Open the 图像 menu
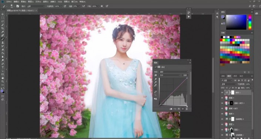 point(23,1)
